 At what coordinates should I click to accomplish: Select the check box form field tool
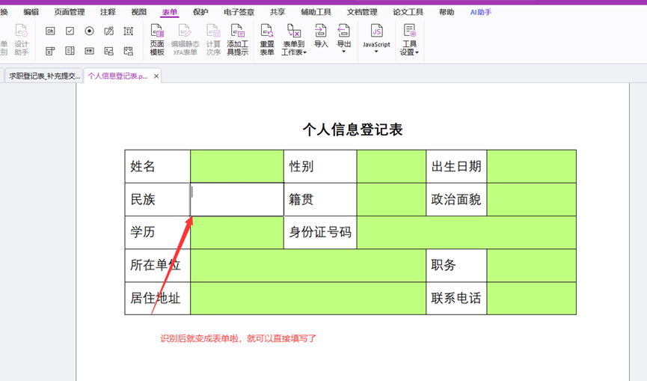coord(70,31)
